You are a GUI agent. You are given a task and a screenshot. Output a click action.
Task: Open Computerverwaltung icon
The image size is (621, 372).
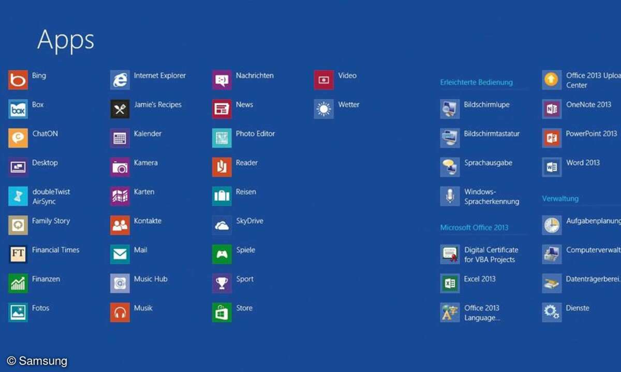coord(552,254)
